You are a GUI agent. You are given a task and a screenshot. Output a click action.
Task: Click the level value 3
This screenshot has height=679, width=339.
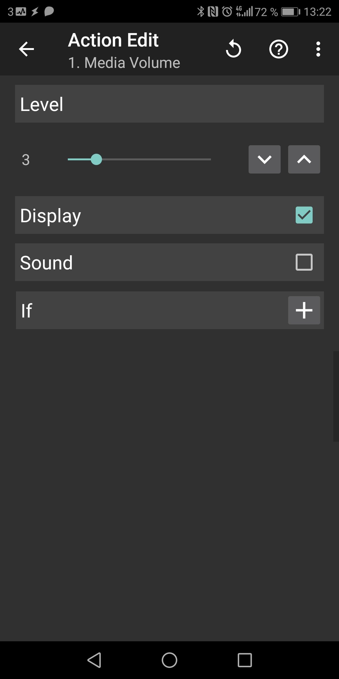(26, 160)
